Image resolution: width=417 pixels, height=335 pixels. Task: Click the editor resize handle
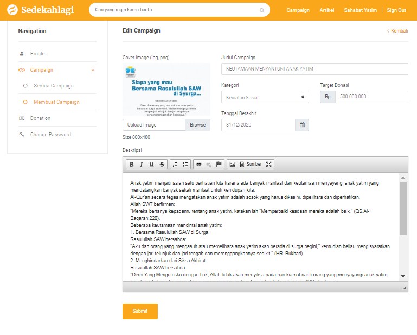tap(405, 288)
